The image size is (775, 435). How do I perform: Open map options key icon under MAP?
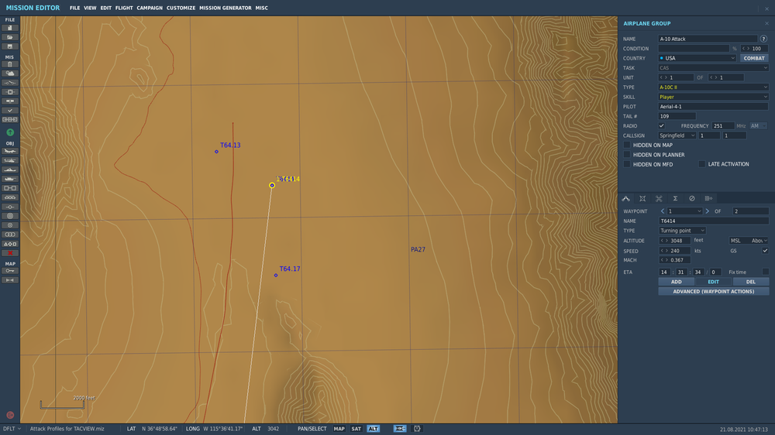tap(9, 271)
